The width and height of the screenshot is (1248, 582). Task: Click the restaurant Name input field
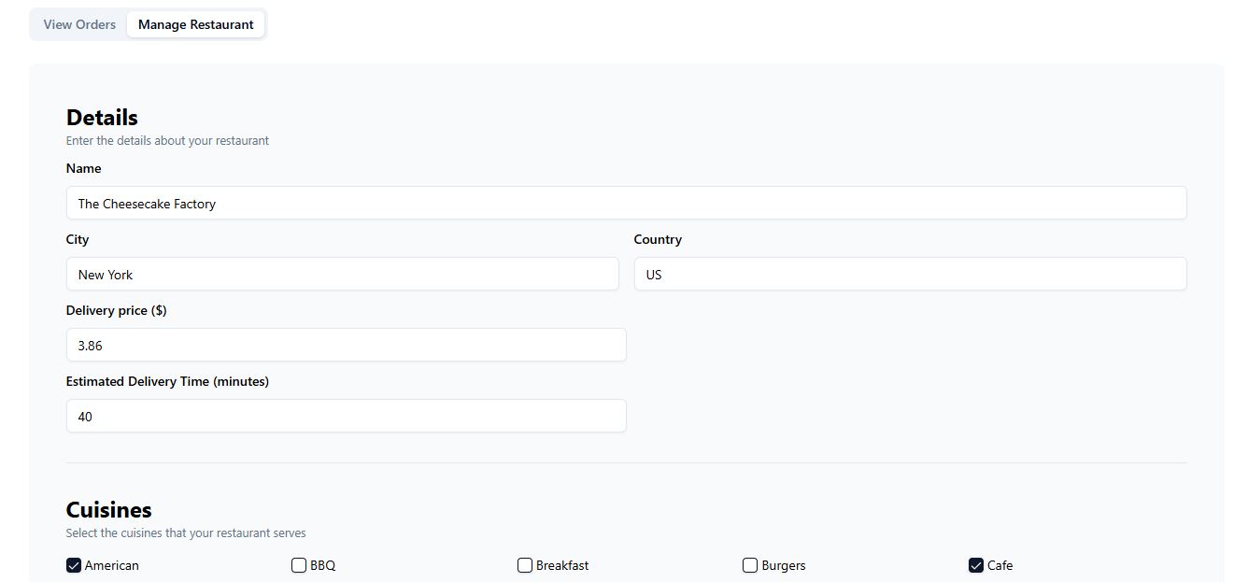click(x=626, y=203)
